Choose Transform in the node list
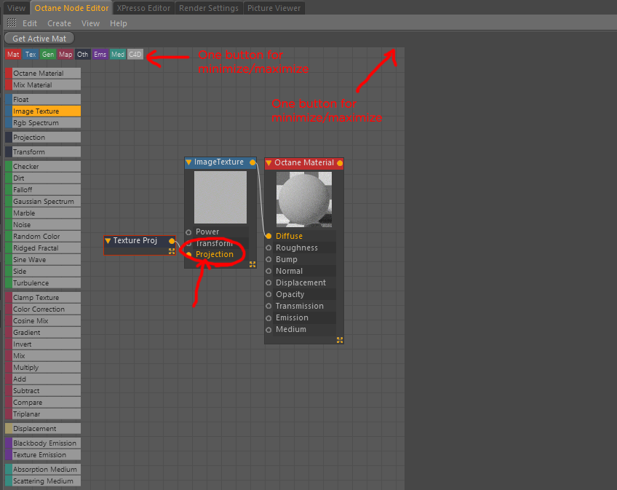The width and height of the screenshot is (617, 490). pyautogui.click(x=43, y=152)
